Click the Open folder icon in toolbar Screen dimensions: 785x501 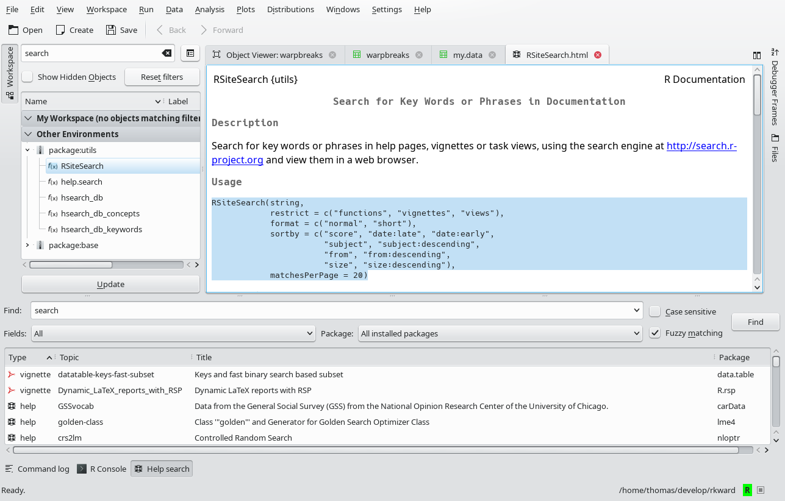coord(13,30)
